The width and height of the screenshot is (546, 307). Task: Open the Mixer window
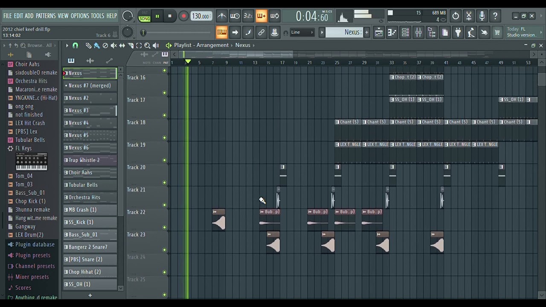tap(418, 32)
